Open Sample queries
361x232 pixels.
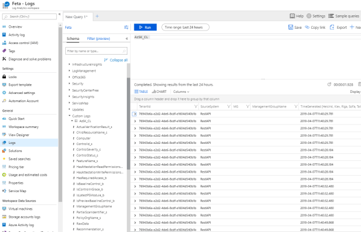click(x=344, y=16)
